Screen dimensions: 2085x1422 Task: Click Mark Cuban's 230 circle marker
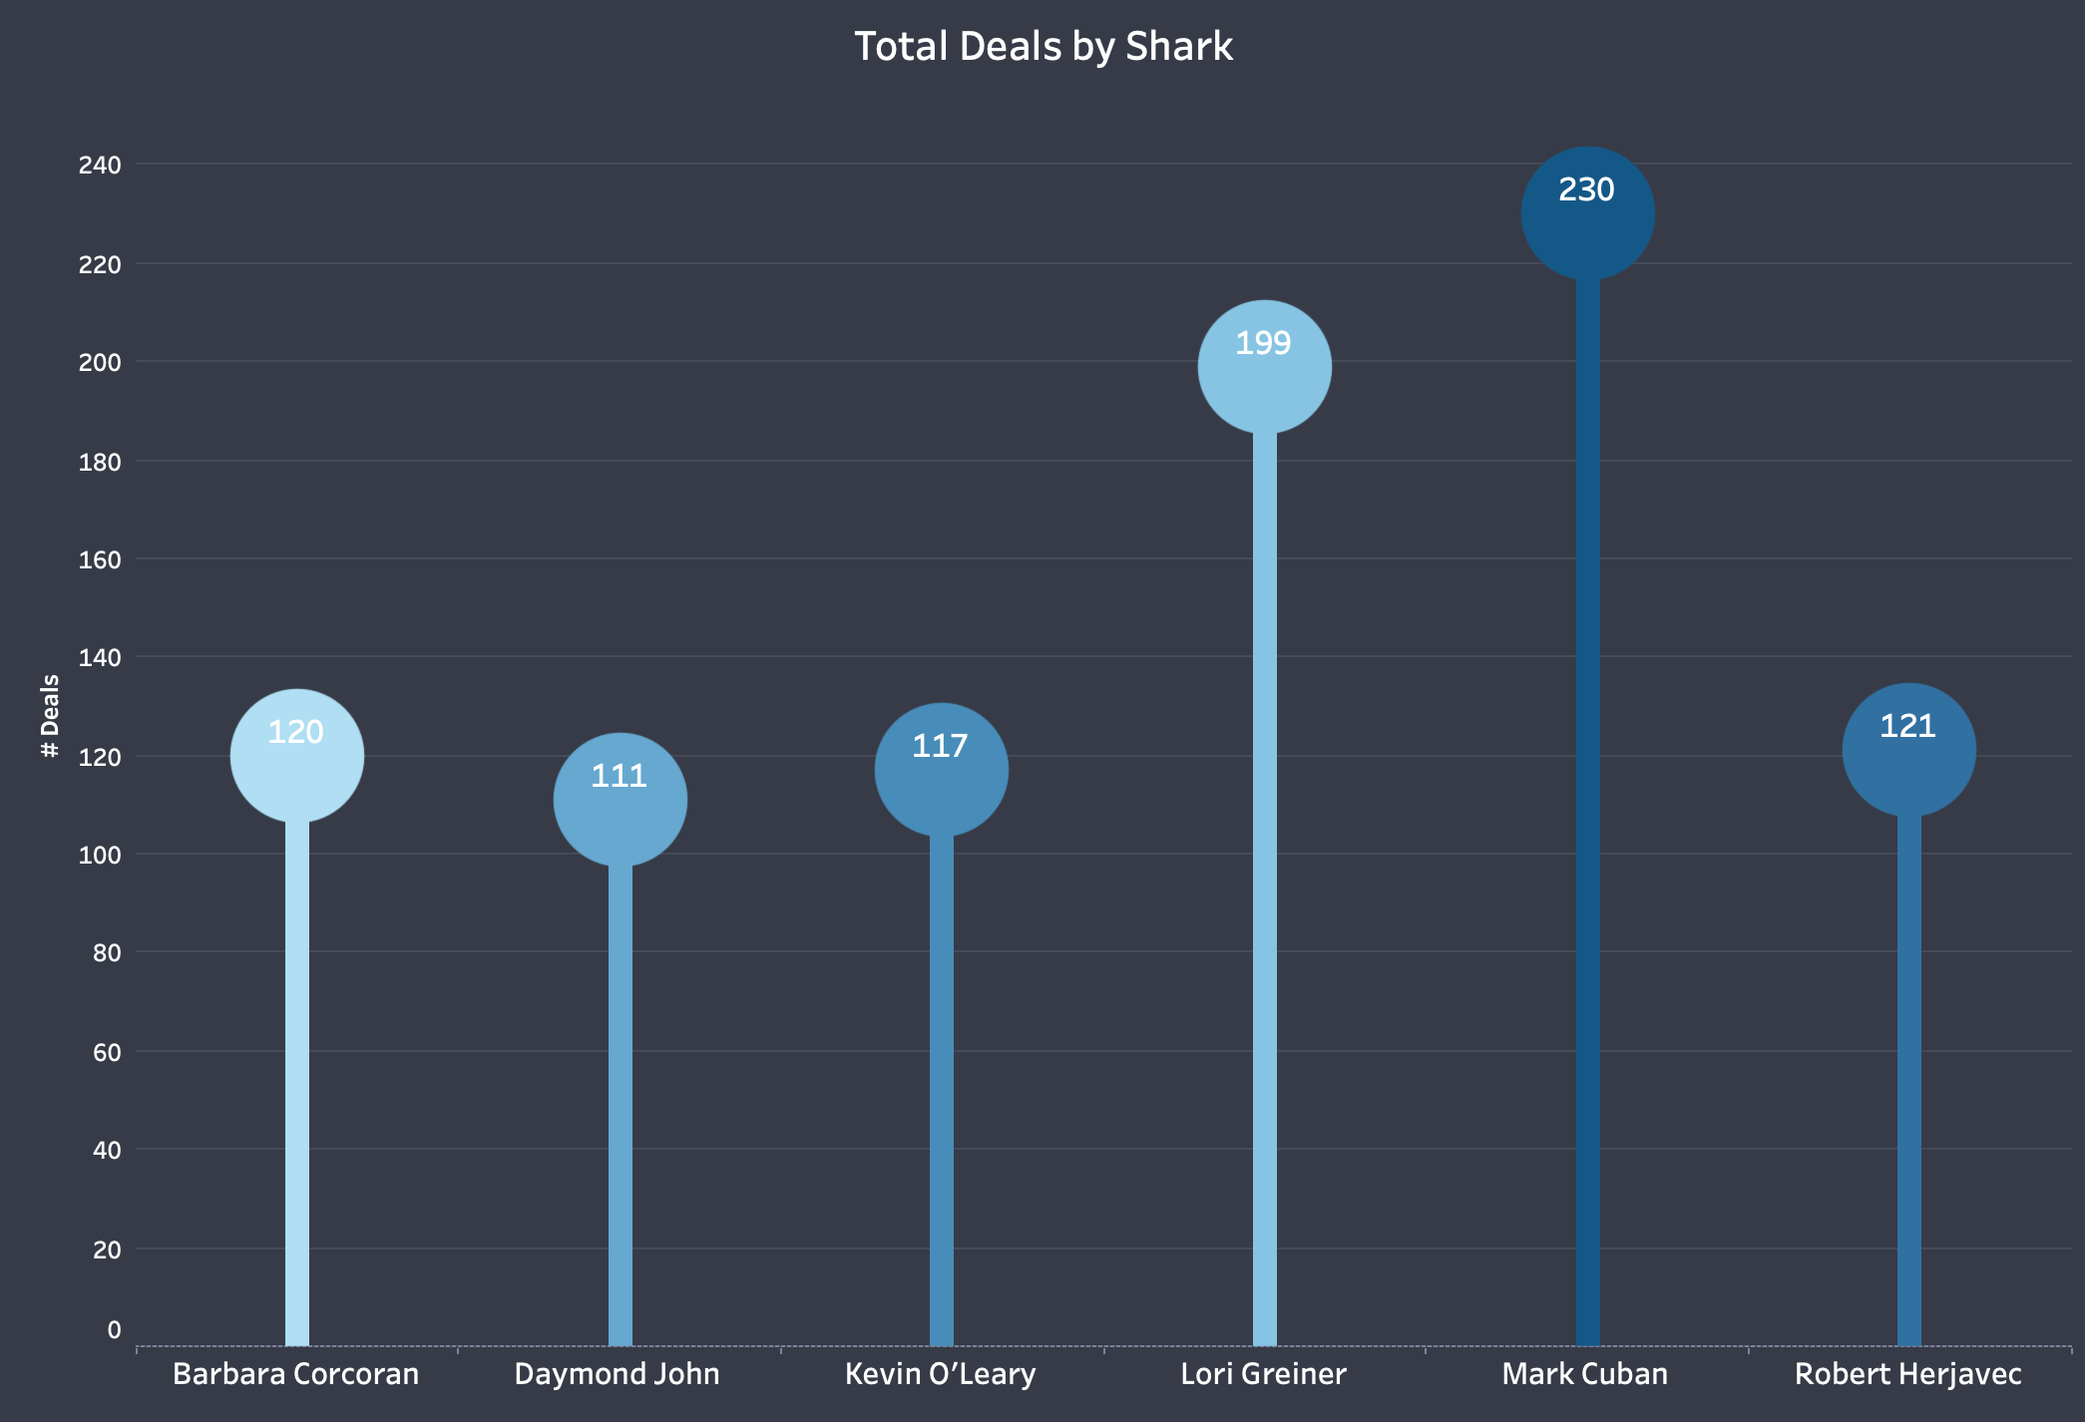[1587, 214]
